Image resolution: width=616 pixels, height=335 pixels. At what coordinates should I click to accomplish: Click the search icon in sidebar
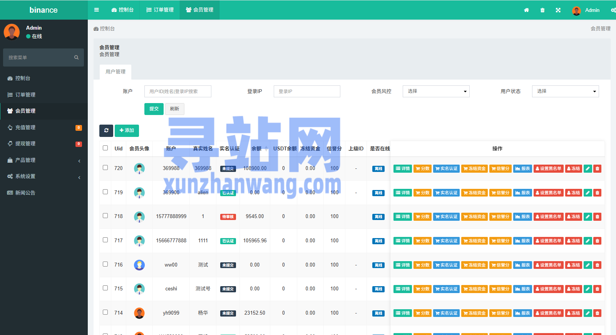[76, 57]
